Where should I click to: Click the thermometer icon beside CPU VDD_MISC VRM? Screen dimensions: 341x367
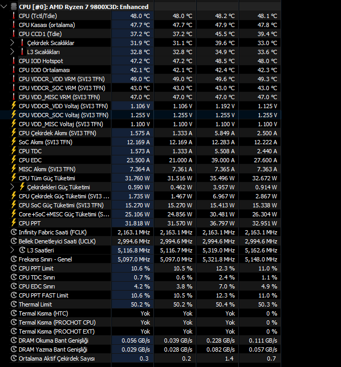[14, 97]
